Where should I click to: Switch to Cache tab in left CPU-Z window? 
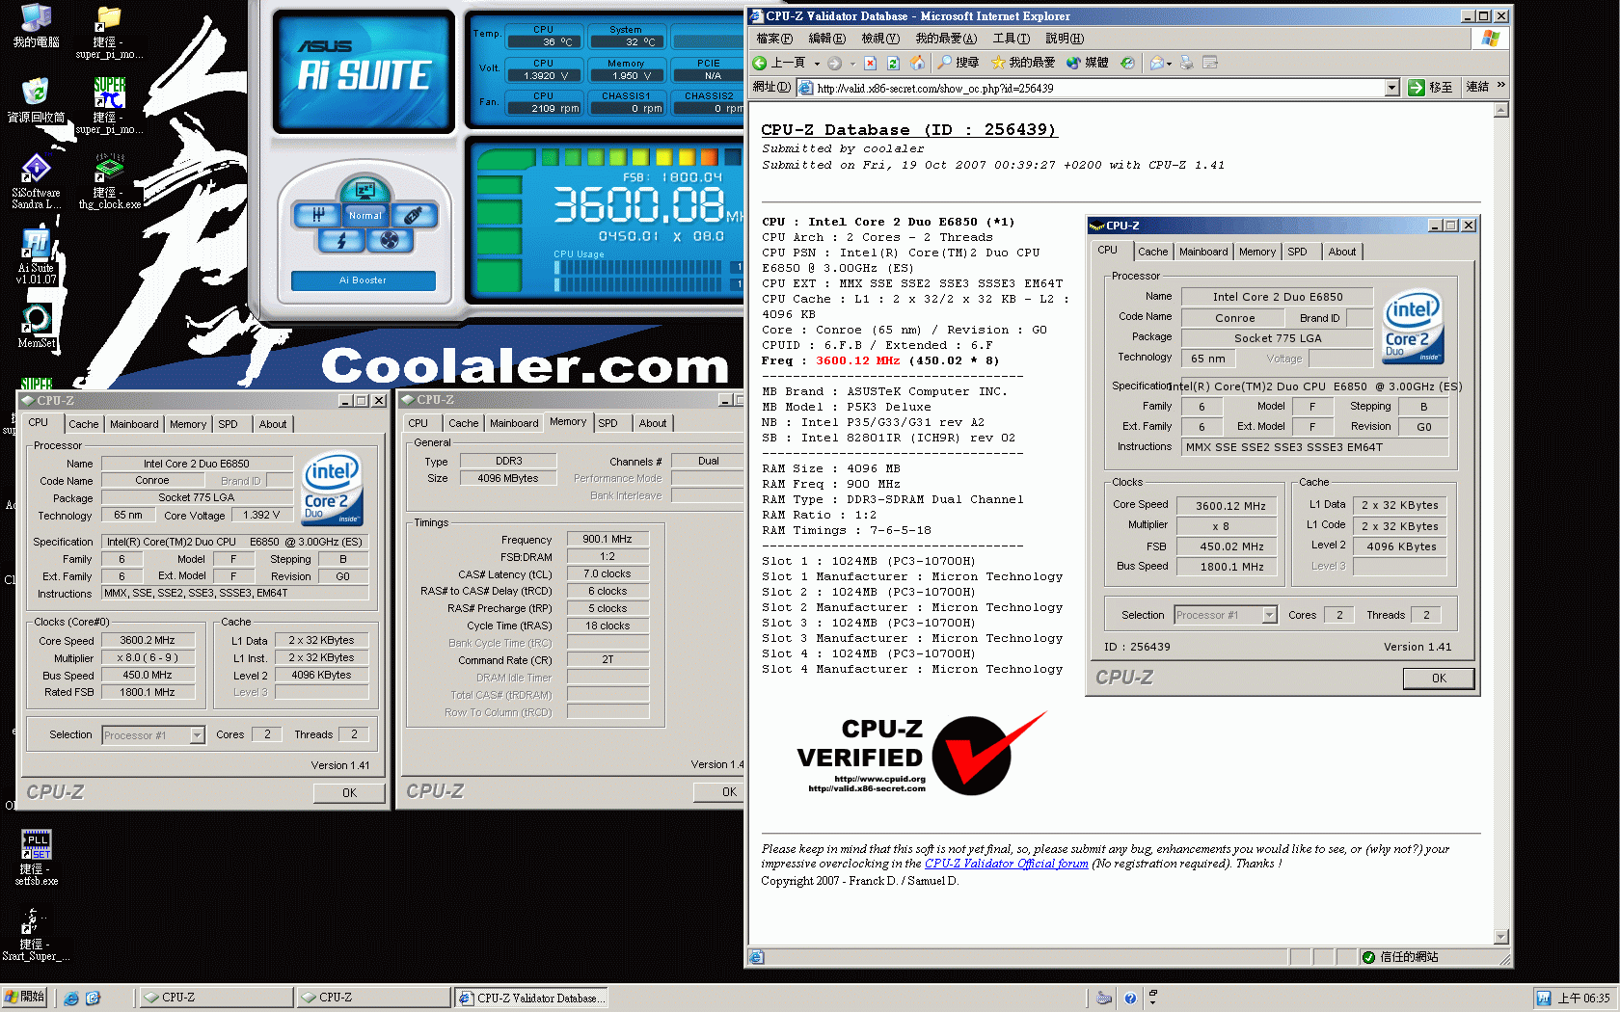coord(83,424)
